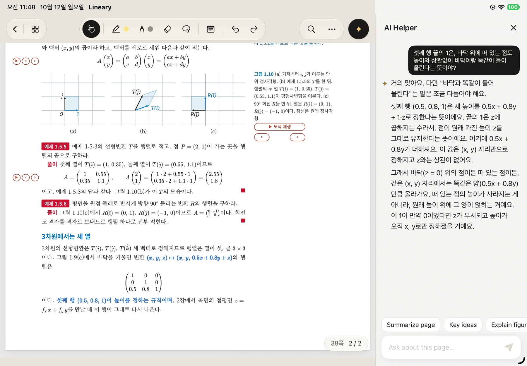Open the more options ellipsis menu
This screenshot has width=527, height=366.
point(332,29)
